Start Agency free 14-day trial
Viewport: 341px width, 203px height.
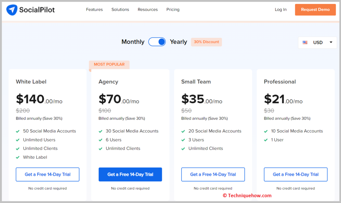point(130,174)
